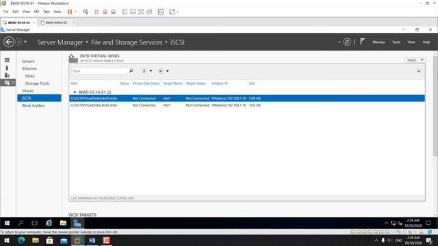Screen dimensions: 438x246
Task: Open the Local Server sidebar icon
Action: click(x=7, y=68)
